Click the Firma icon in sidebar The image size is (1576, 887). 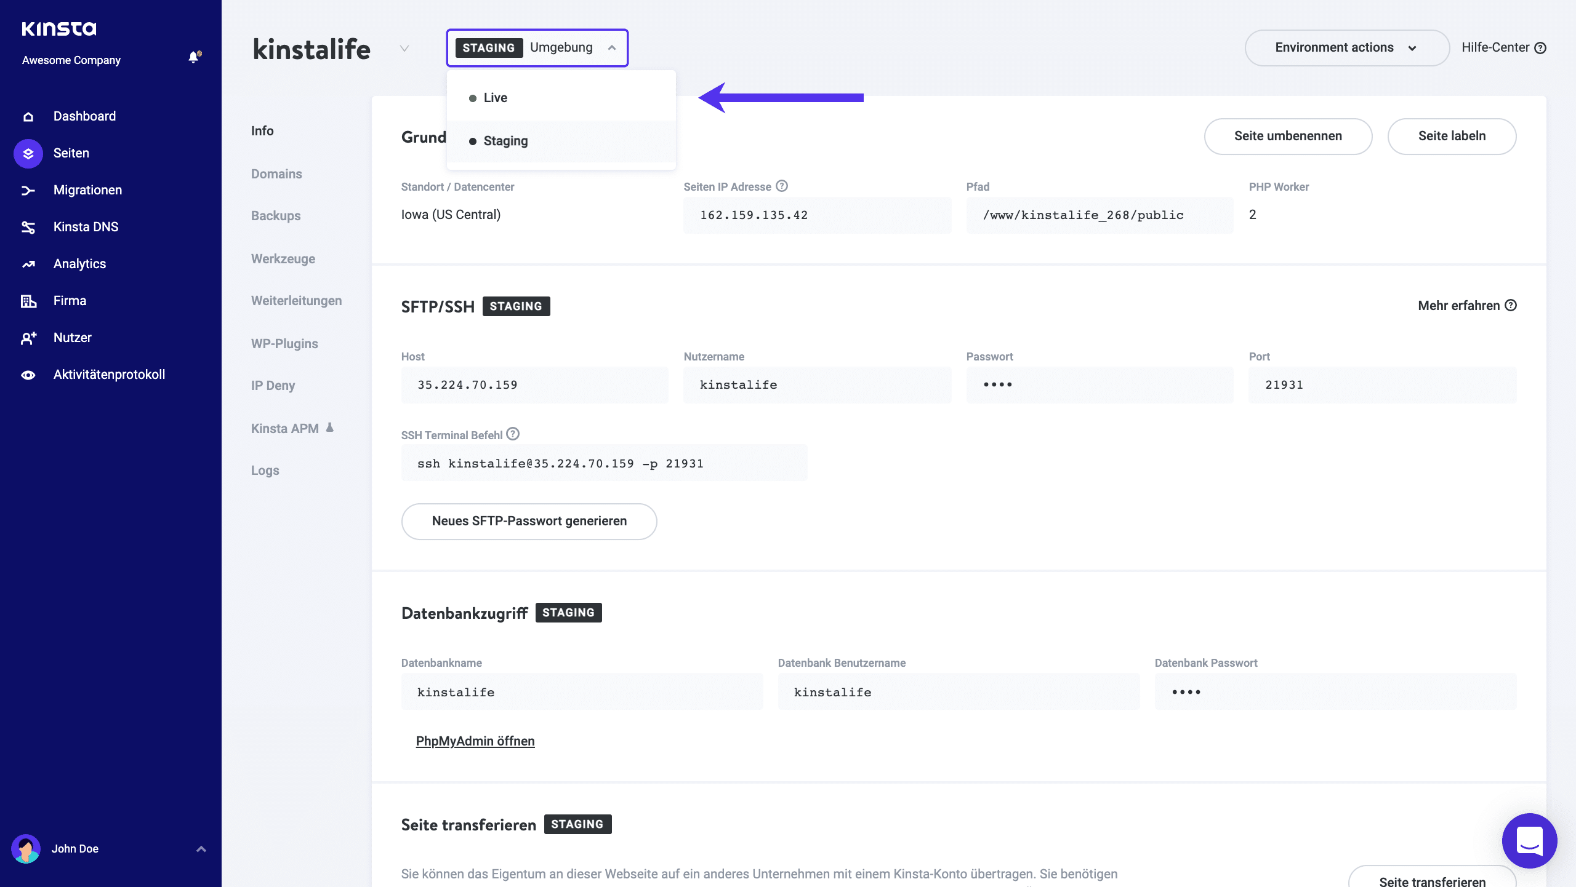29,301
